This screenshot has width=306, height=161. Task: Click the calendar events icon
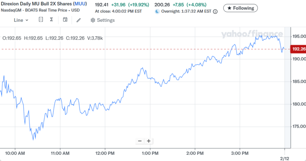tap(65, 19)
